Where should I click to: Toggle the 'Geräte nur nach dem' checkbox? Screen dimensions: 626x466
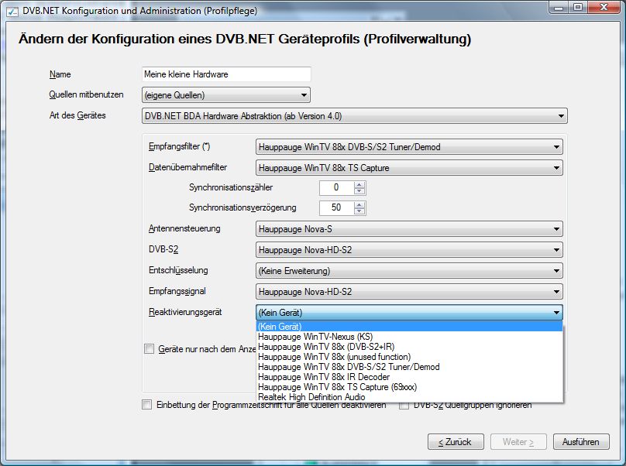(x=150, y=349)
